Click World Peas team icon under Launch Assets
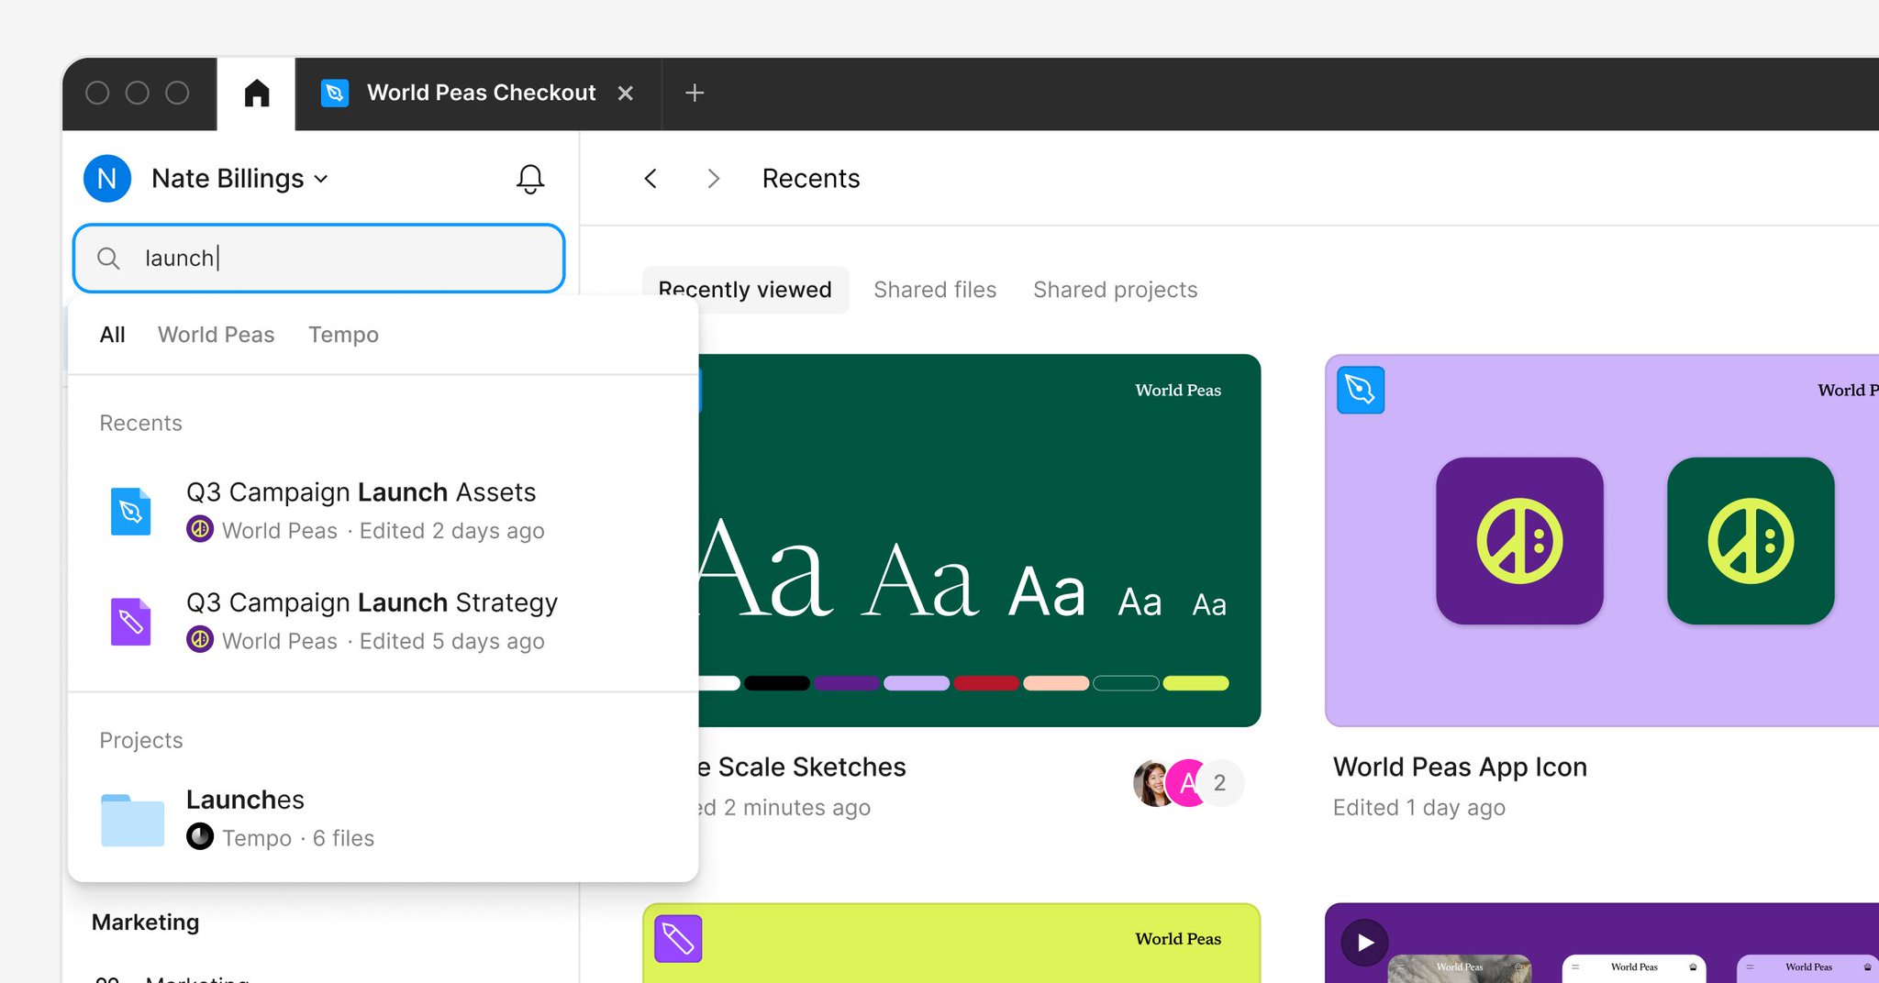Screen dimensions: 1879x983 click(200, 530)
